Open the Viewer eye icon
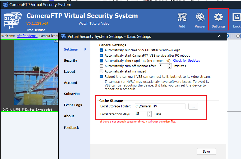This screenshot has width=241, height=159. [200, 18]
